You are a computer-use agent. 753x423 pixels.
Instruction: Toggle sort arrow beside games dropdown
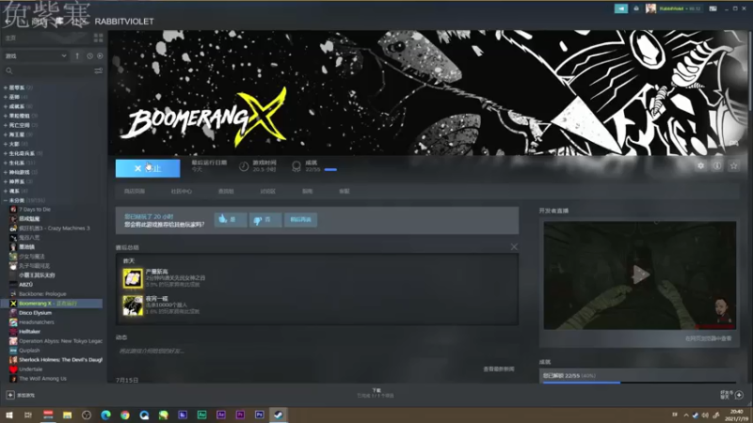(x=77, y=56)
